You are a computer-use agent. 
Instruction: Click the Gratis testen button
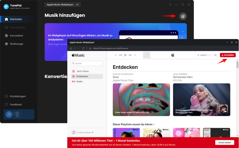click(x=225, y=143)
